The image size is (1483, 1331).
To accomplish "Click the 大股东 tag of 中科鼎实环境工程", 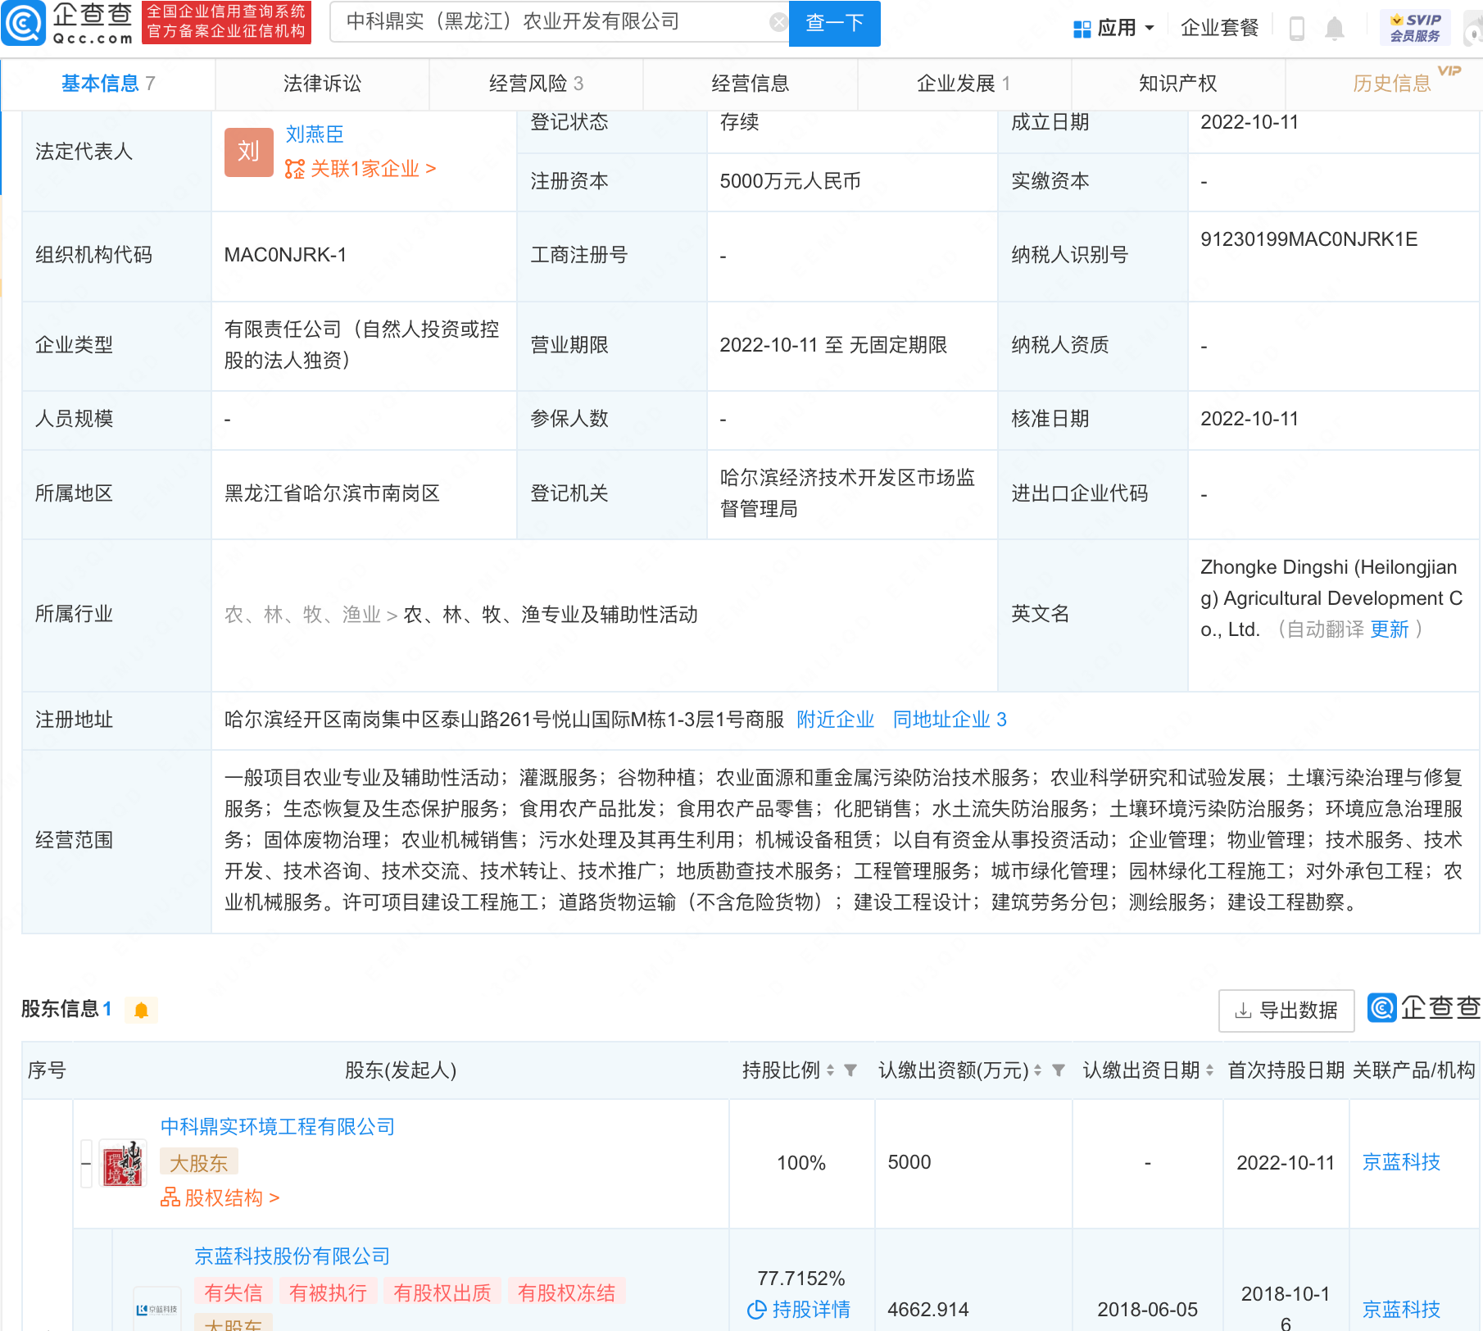I will 199,1163.
